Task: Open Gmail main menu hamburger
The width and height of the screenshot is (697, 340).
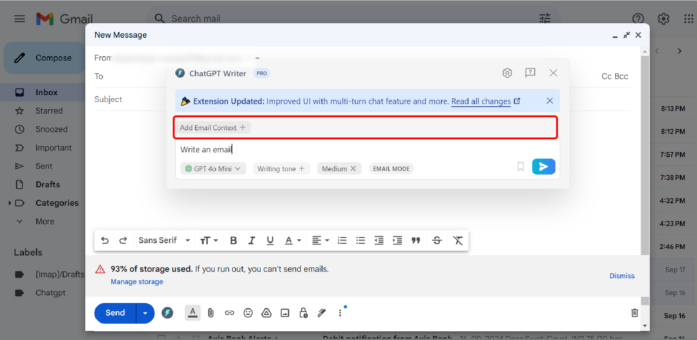Action: point(20,19)
